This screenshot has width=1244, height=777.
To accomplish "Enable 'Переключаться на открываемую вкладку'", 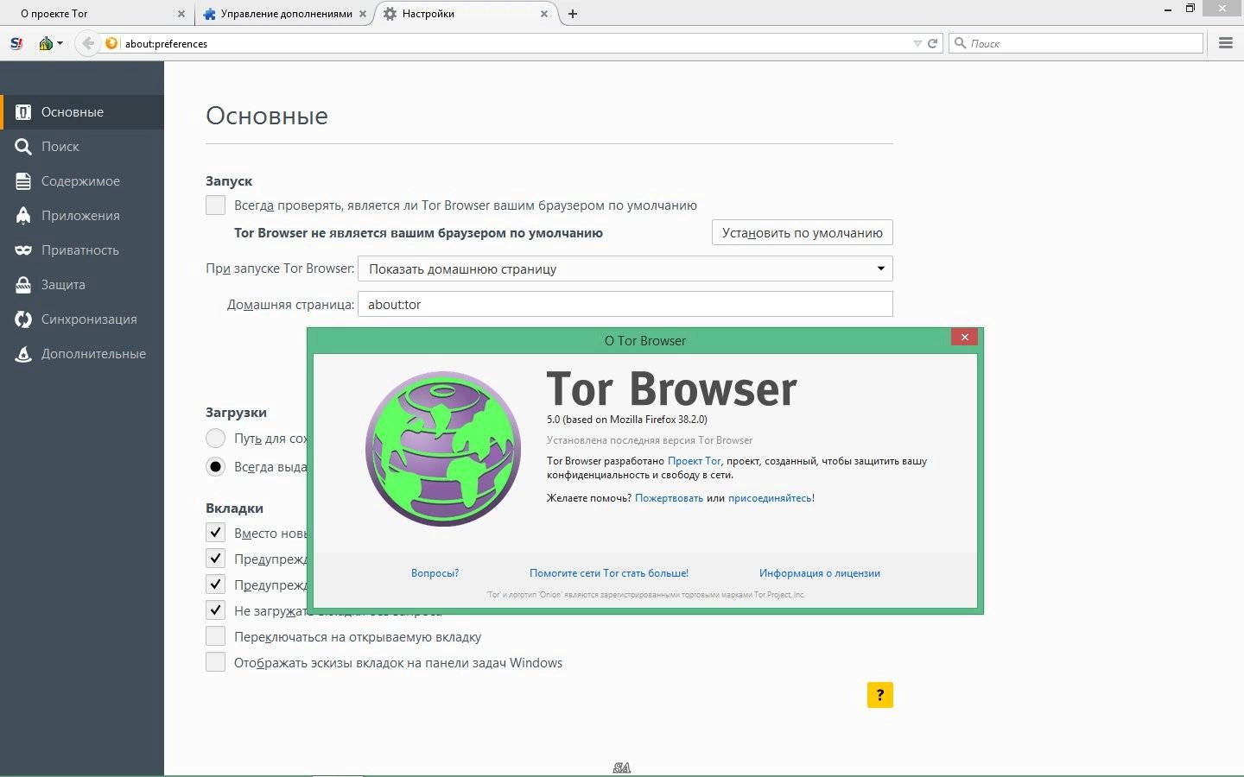I will pyautogui.click(x=215, y=637).
